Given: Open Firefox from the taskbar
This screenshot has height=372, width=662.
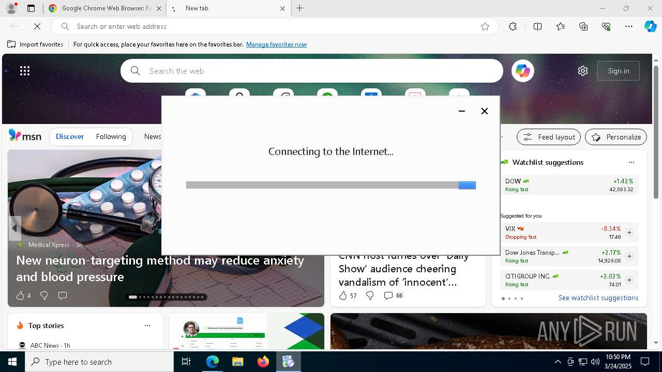Looking at the screenshot, I should 263,362.
